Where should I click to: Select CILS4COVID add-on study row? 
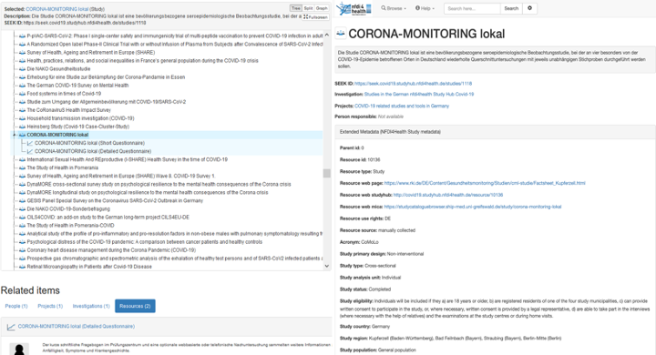point(108,218)
